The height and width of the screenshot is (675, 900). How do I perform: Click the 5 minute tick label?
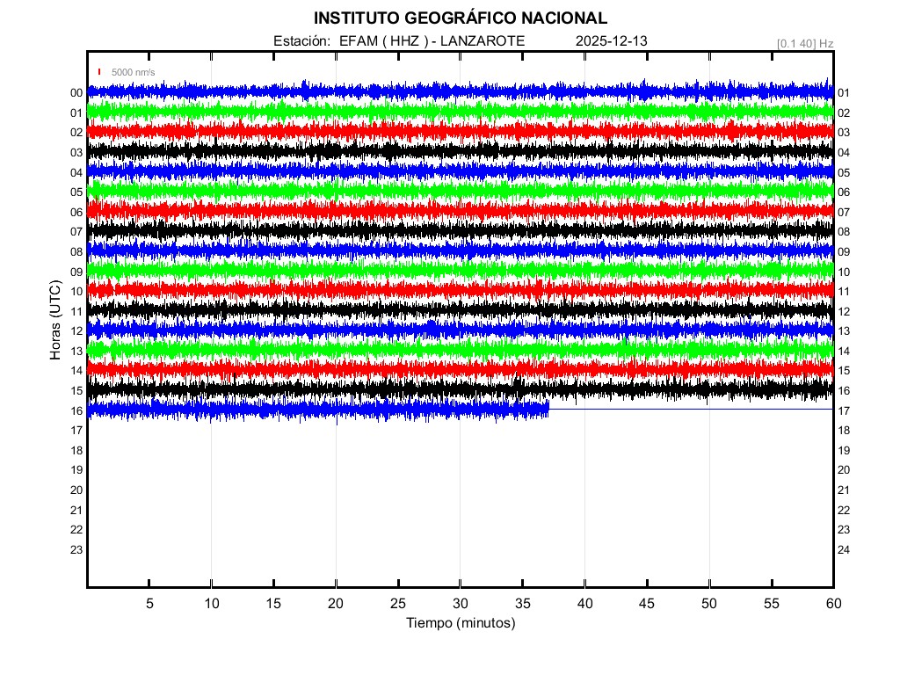click(x=149, y=604)
